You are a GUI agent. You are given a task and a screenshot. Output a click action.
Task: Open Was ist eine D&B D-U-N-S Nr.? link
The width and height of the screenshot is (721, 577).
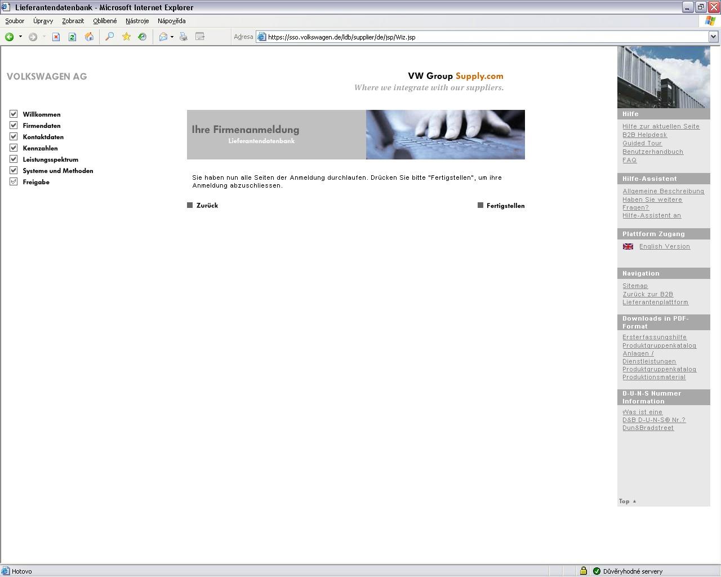point(654,416)
